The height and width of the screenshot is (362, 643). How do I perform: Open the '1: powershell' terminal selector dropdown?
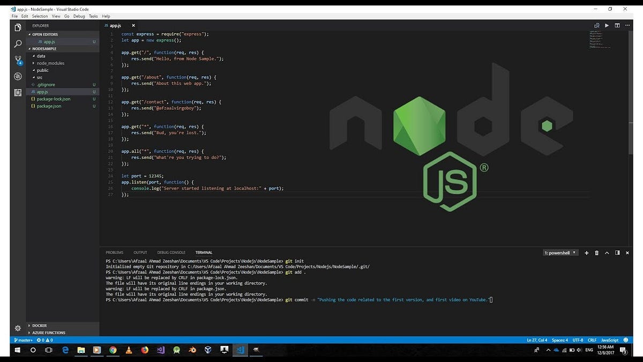coord(559,253)
